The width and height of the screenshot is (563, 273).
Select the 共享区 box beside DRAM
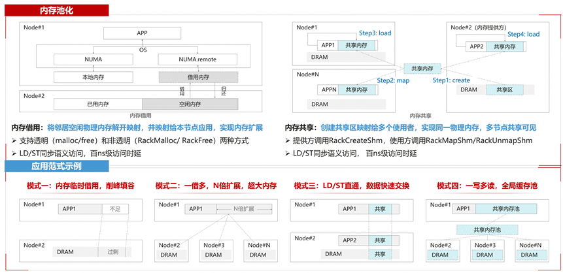click(x=504, y=89)
